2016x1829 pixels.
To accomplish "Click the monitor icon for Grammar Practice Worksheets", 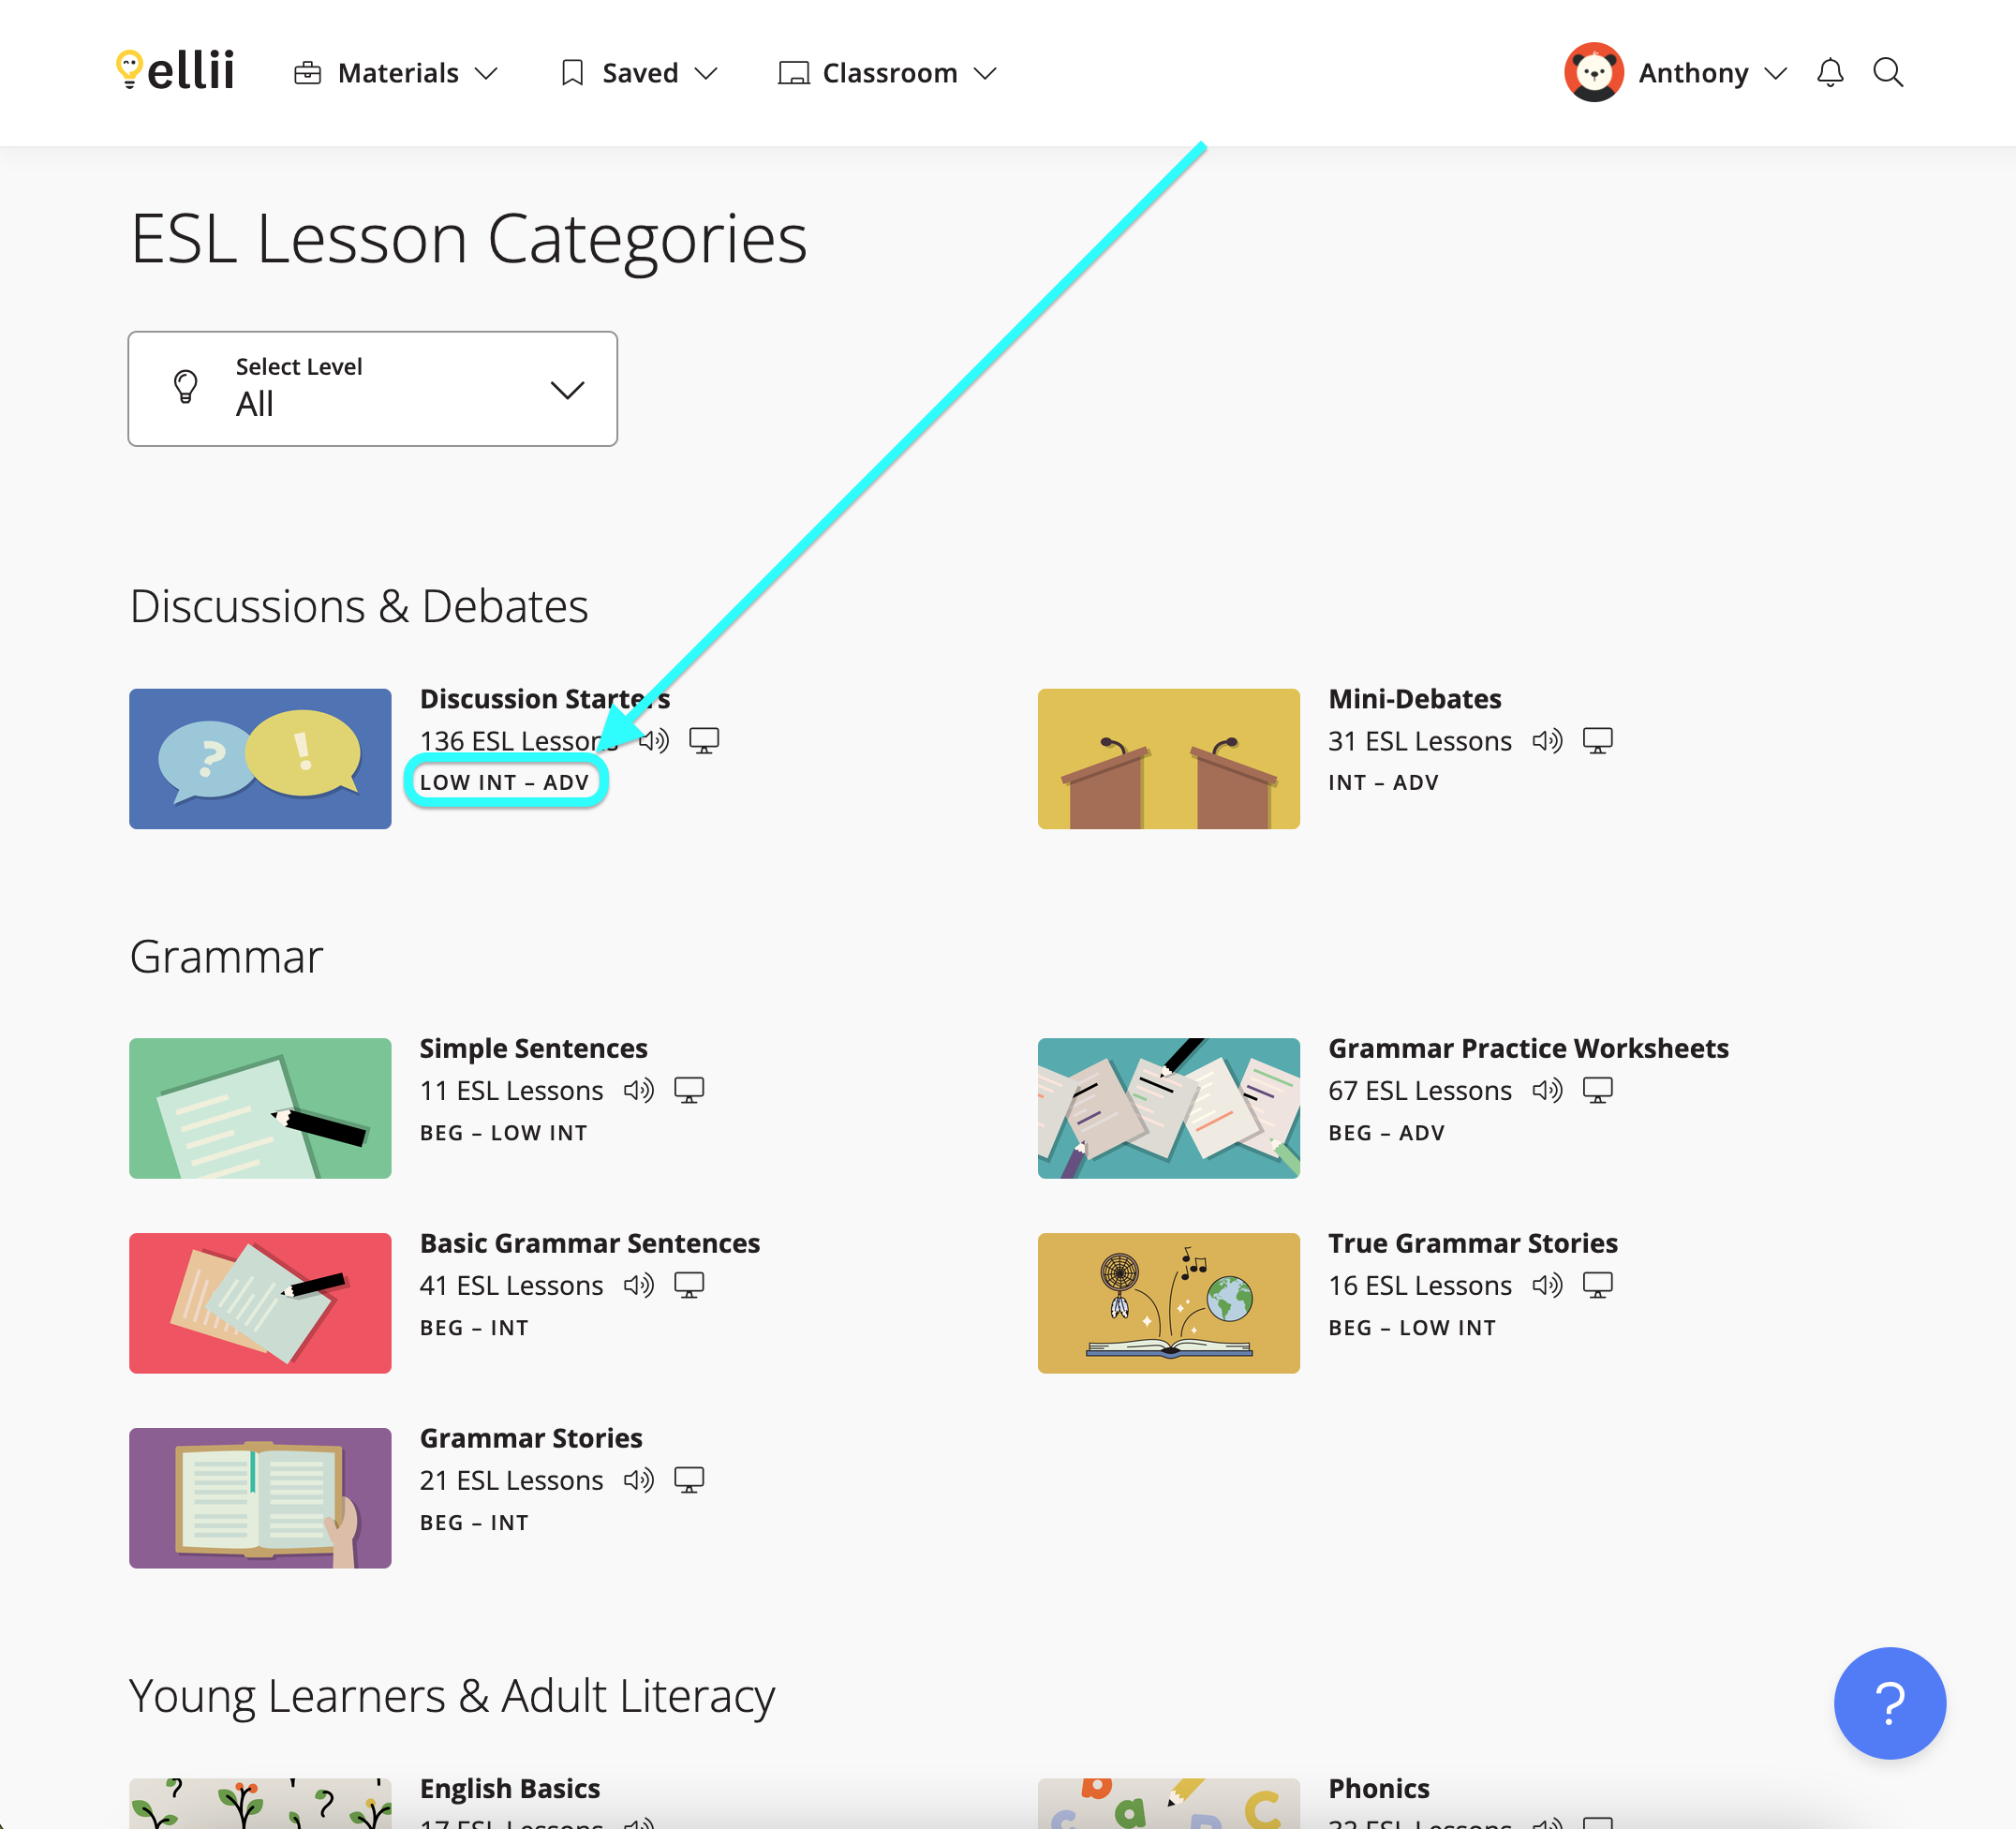I will (x=1598, y=1090).
